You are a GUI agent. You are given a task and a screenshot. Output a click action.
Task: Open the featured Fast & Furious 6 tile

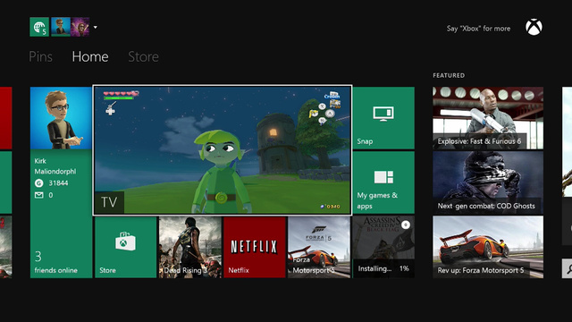coord(488,118)
